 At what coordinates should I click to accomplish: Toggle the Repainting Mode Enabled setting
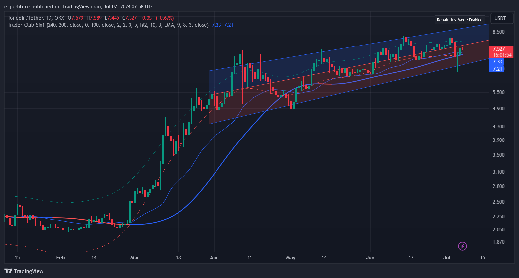click(x=460, y=20)
